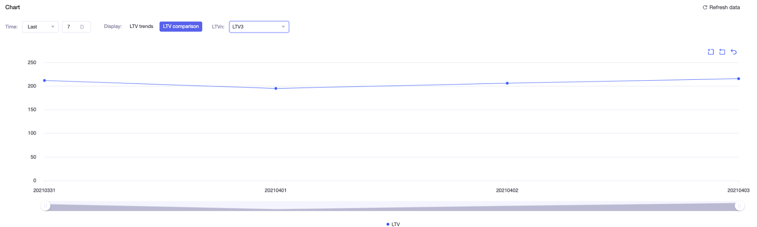Restore the chart with the undo-arrow icon

tap(734, 52)
